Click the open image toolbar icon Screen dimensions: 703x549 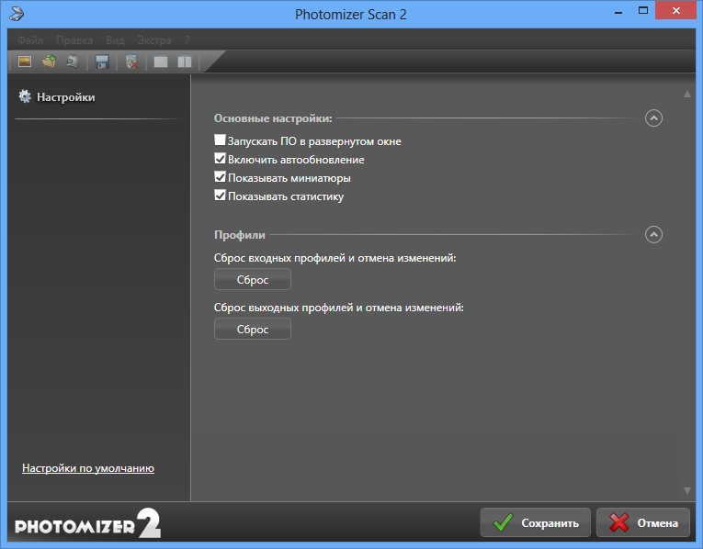pos(25,61)
